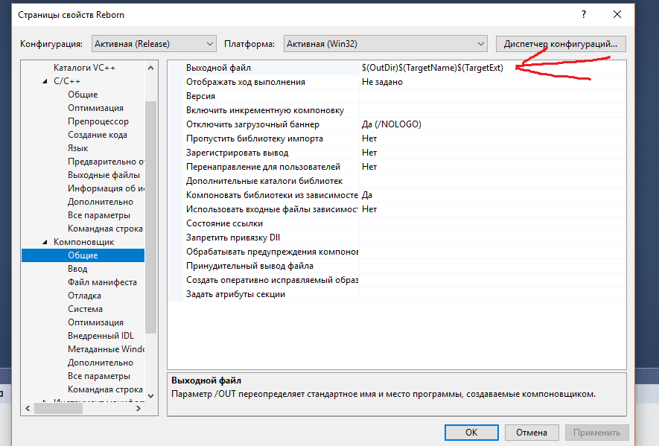
Task: Close the Reborn property pages dialog
Action: point(617,15)
